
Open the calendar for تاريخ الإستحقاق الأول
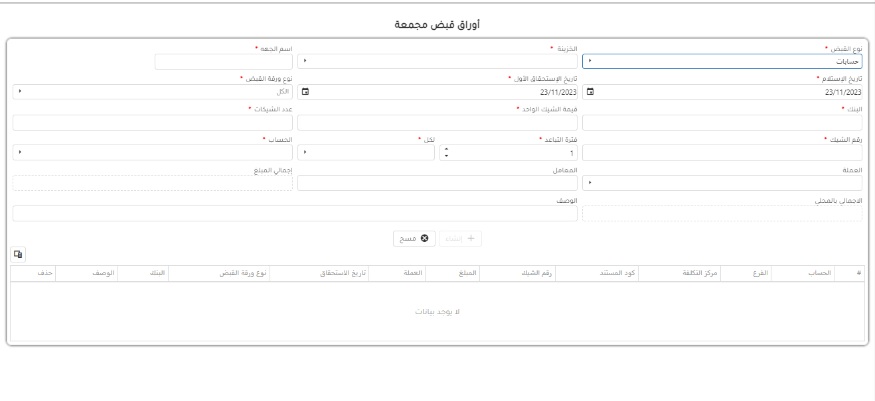pos(305,92)
